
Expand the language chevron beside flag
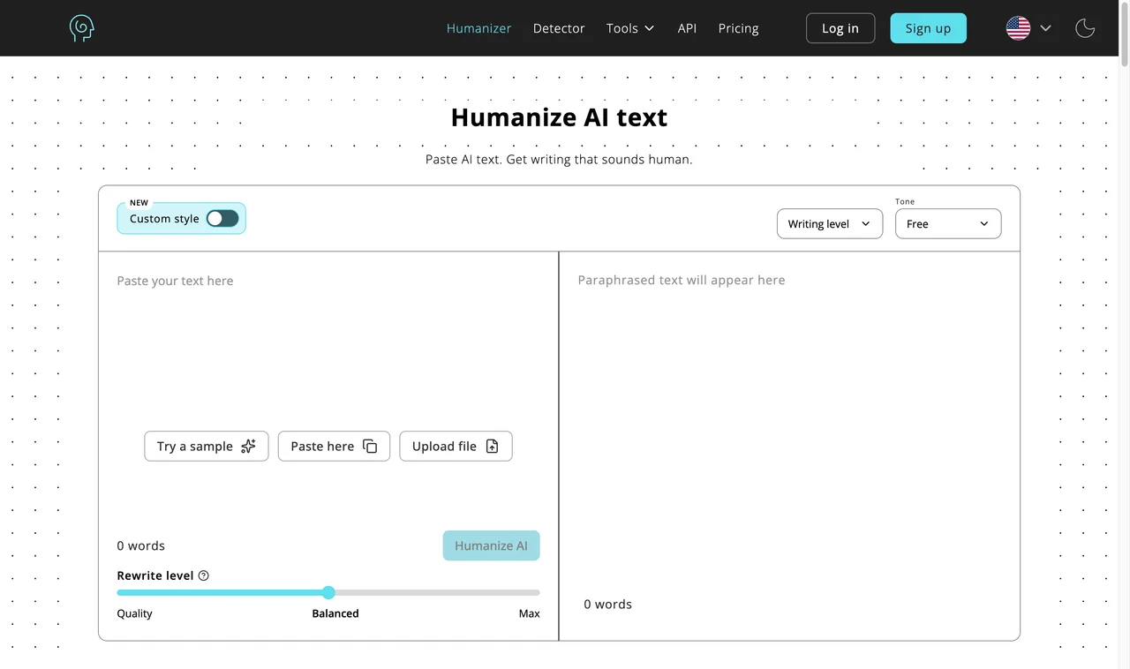[x=1046, y=28]
